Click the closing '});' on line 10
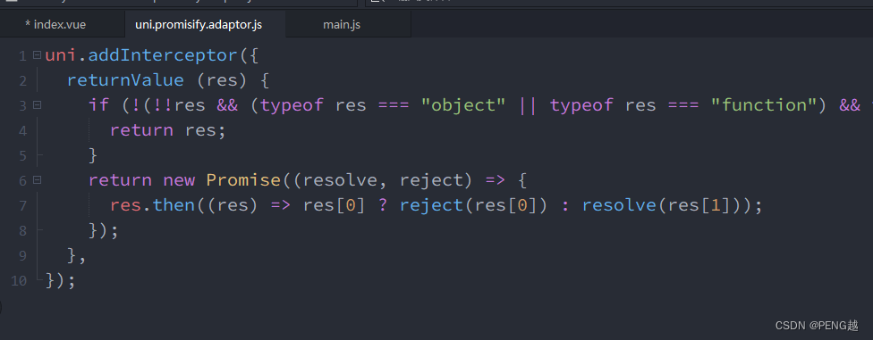 (61, 280)
